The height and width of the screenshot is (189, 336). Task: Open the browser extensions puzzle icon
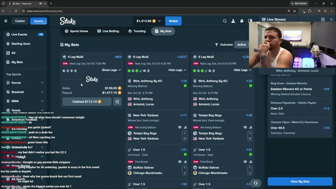(x=310, y=11)
